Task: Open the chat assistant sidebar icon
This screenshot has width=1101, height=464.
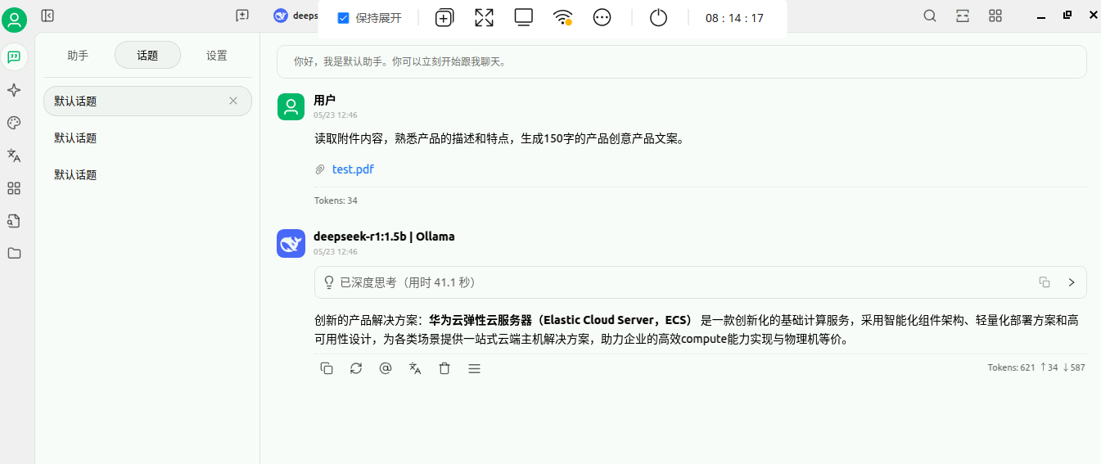Action: (14, 57)
